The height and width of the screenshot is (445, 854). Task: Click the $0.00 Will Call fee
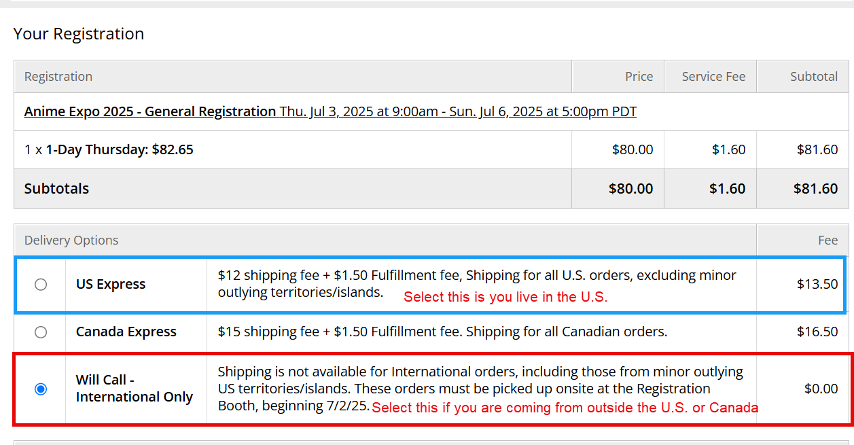[821, 389]
